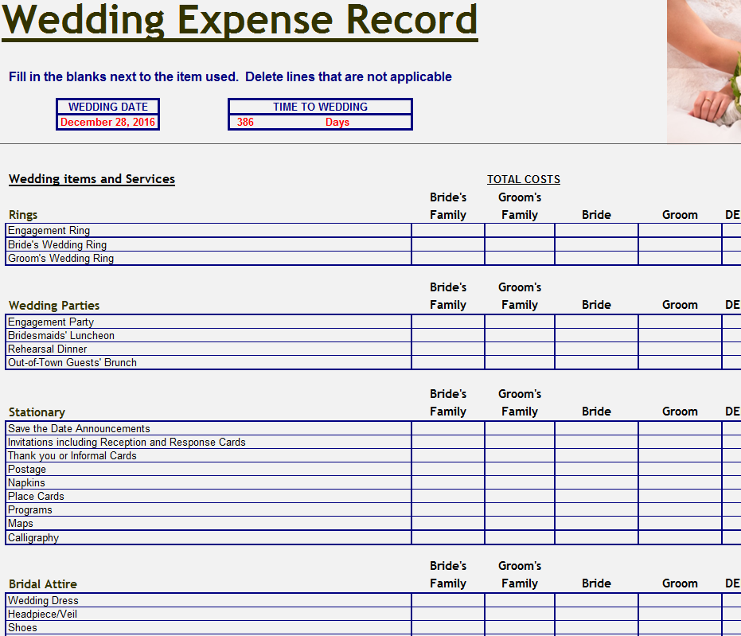
Task: Select the Rehearsal Dinner cell under Groom's Family
Action: click(519, 349)
